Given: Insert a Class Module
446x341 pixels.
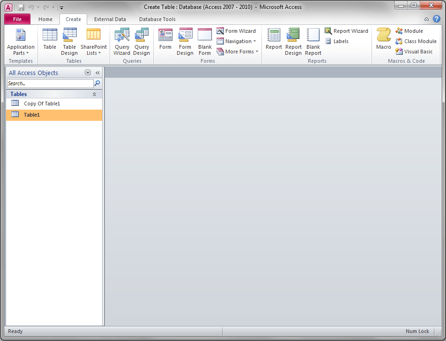Looking at the screenshot, I should pyautogui.click(x=416, y=41).
